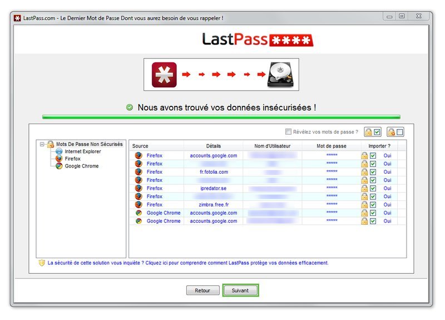Screen dimensions: 445x320
Task: Click the masked password in the ipredator.se row
Action: (x=332, y=188)
